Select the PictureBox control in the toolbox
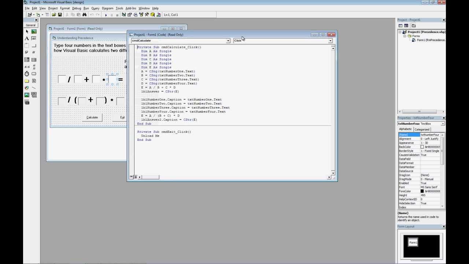This screenshot has width=469, height=264. tap(34, 32)
